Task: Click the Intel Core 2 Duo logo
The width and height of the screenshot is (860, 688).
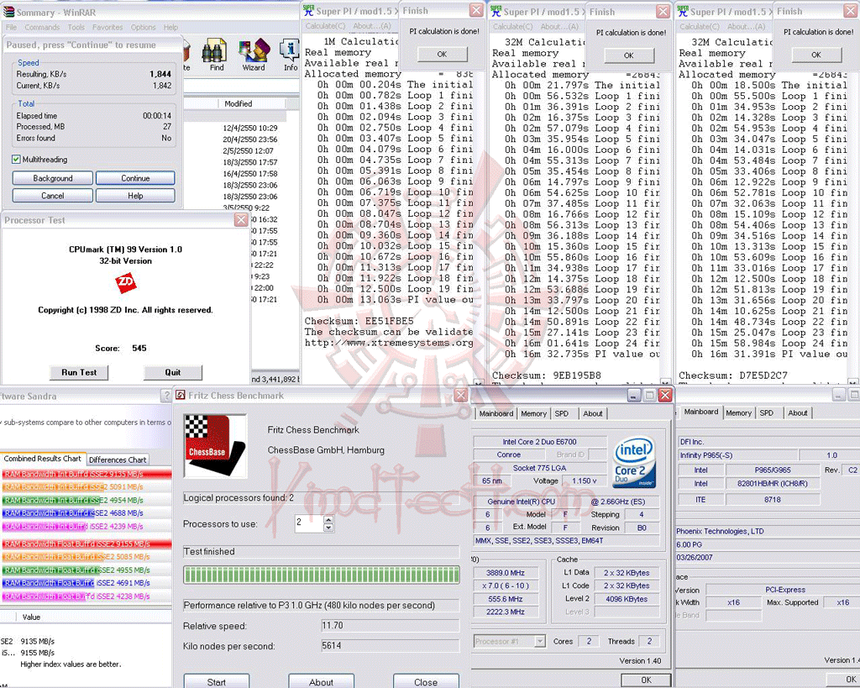Action: pos(633,462)
